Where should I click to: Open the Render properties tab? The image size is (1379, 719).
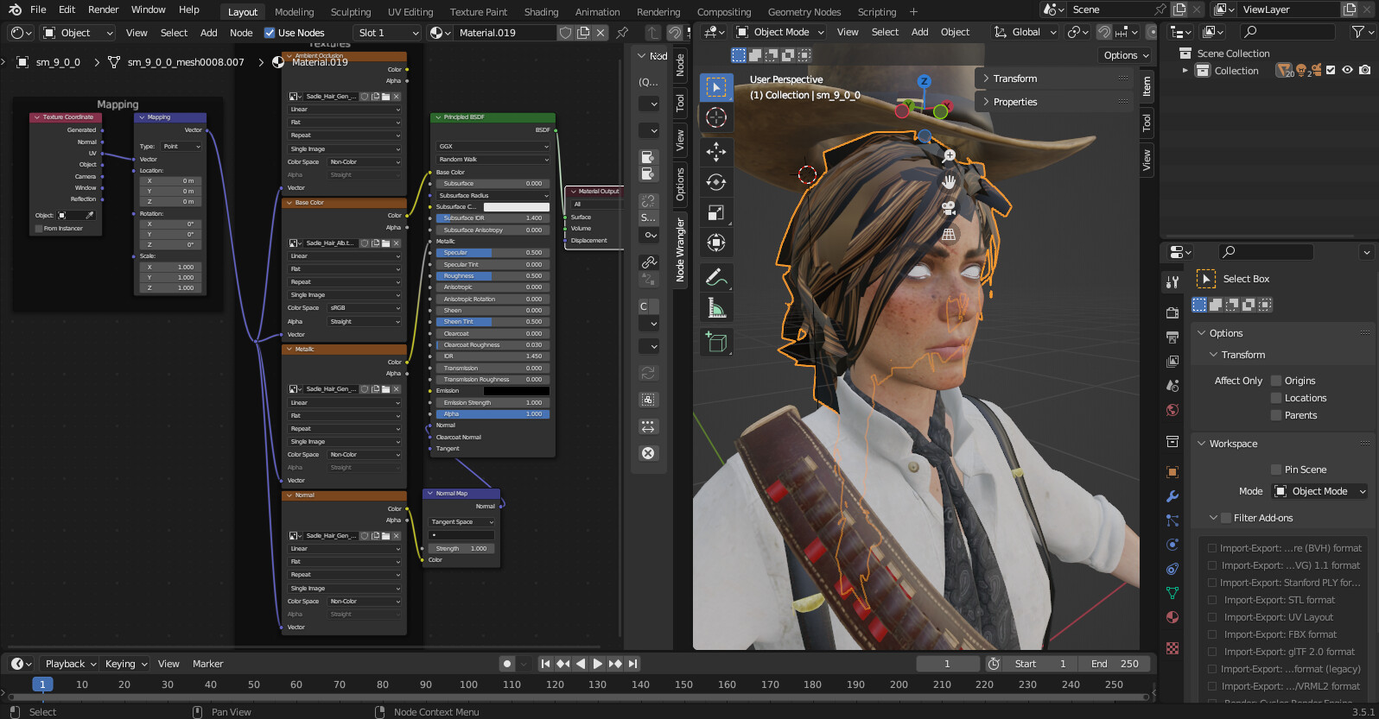point(1172,312)
